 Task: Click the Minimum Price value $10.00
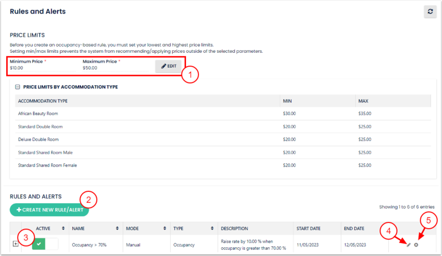17,68
